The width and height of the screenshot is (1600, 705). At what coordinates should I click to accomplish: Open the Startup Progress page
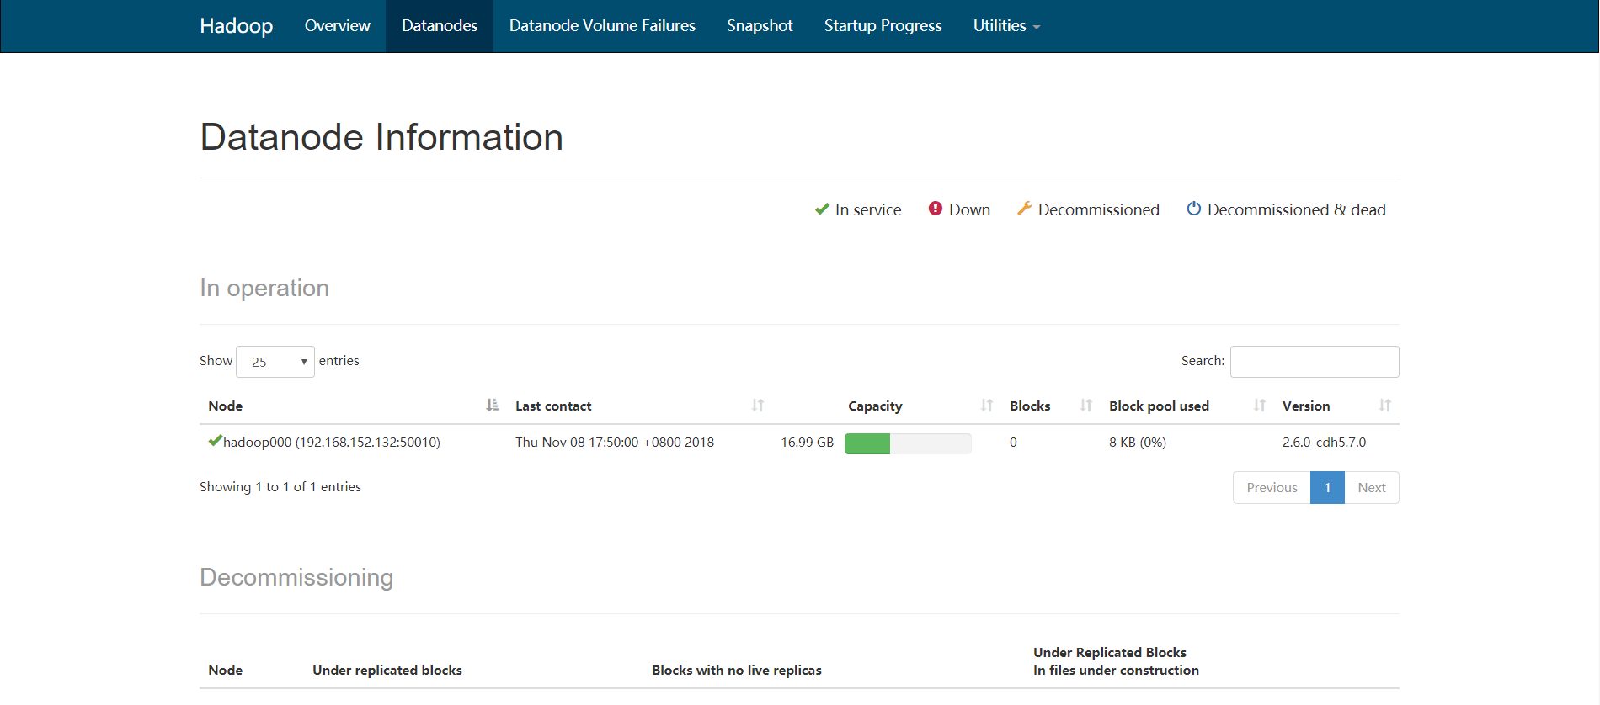click(x=883, y=26)
